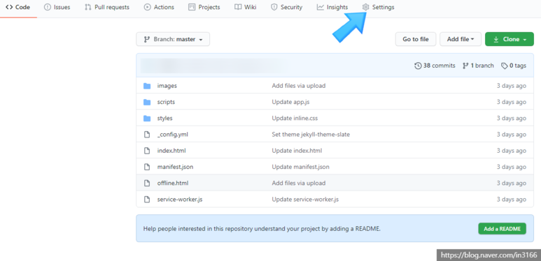
Task: Open the Code tab
Action: [x=18, y=7]
